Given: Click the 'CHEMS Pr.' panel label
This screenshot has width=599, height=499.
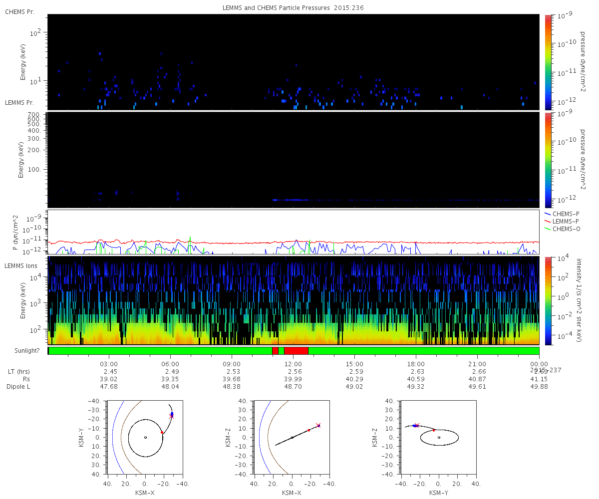Looking at the screenshot, I should [x=19, y=11].
